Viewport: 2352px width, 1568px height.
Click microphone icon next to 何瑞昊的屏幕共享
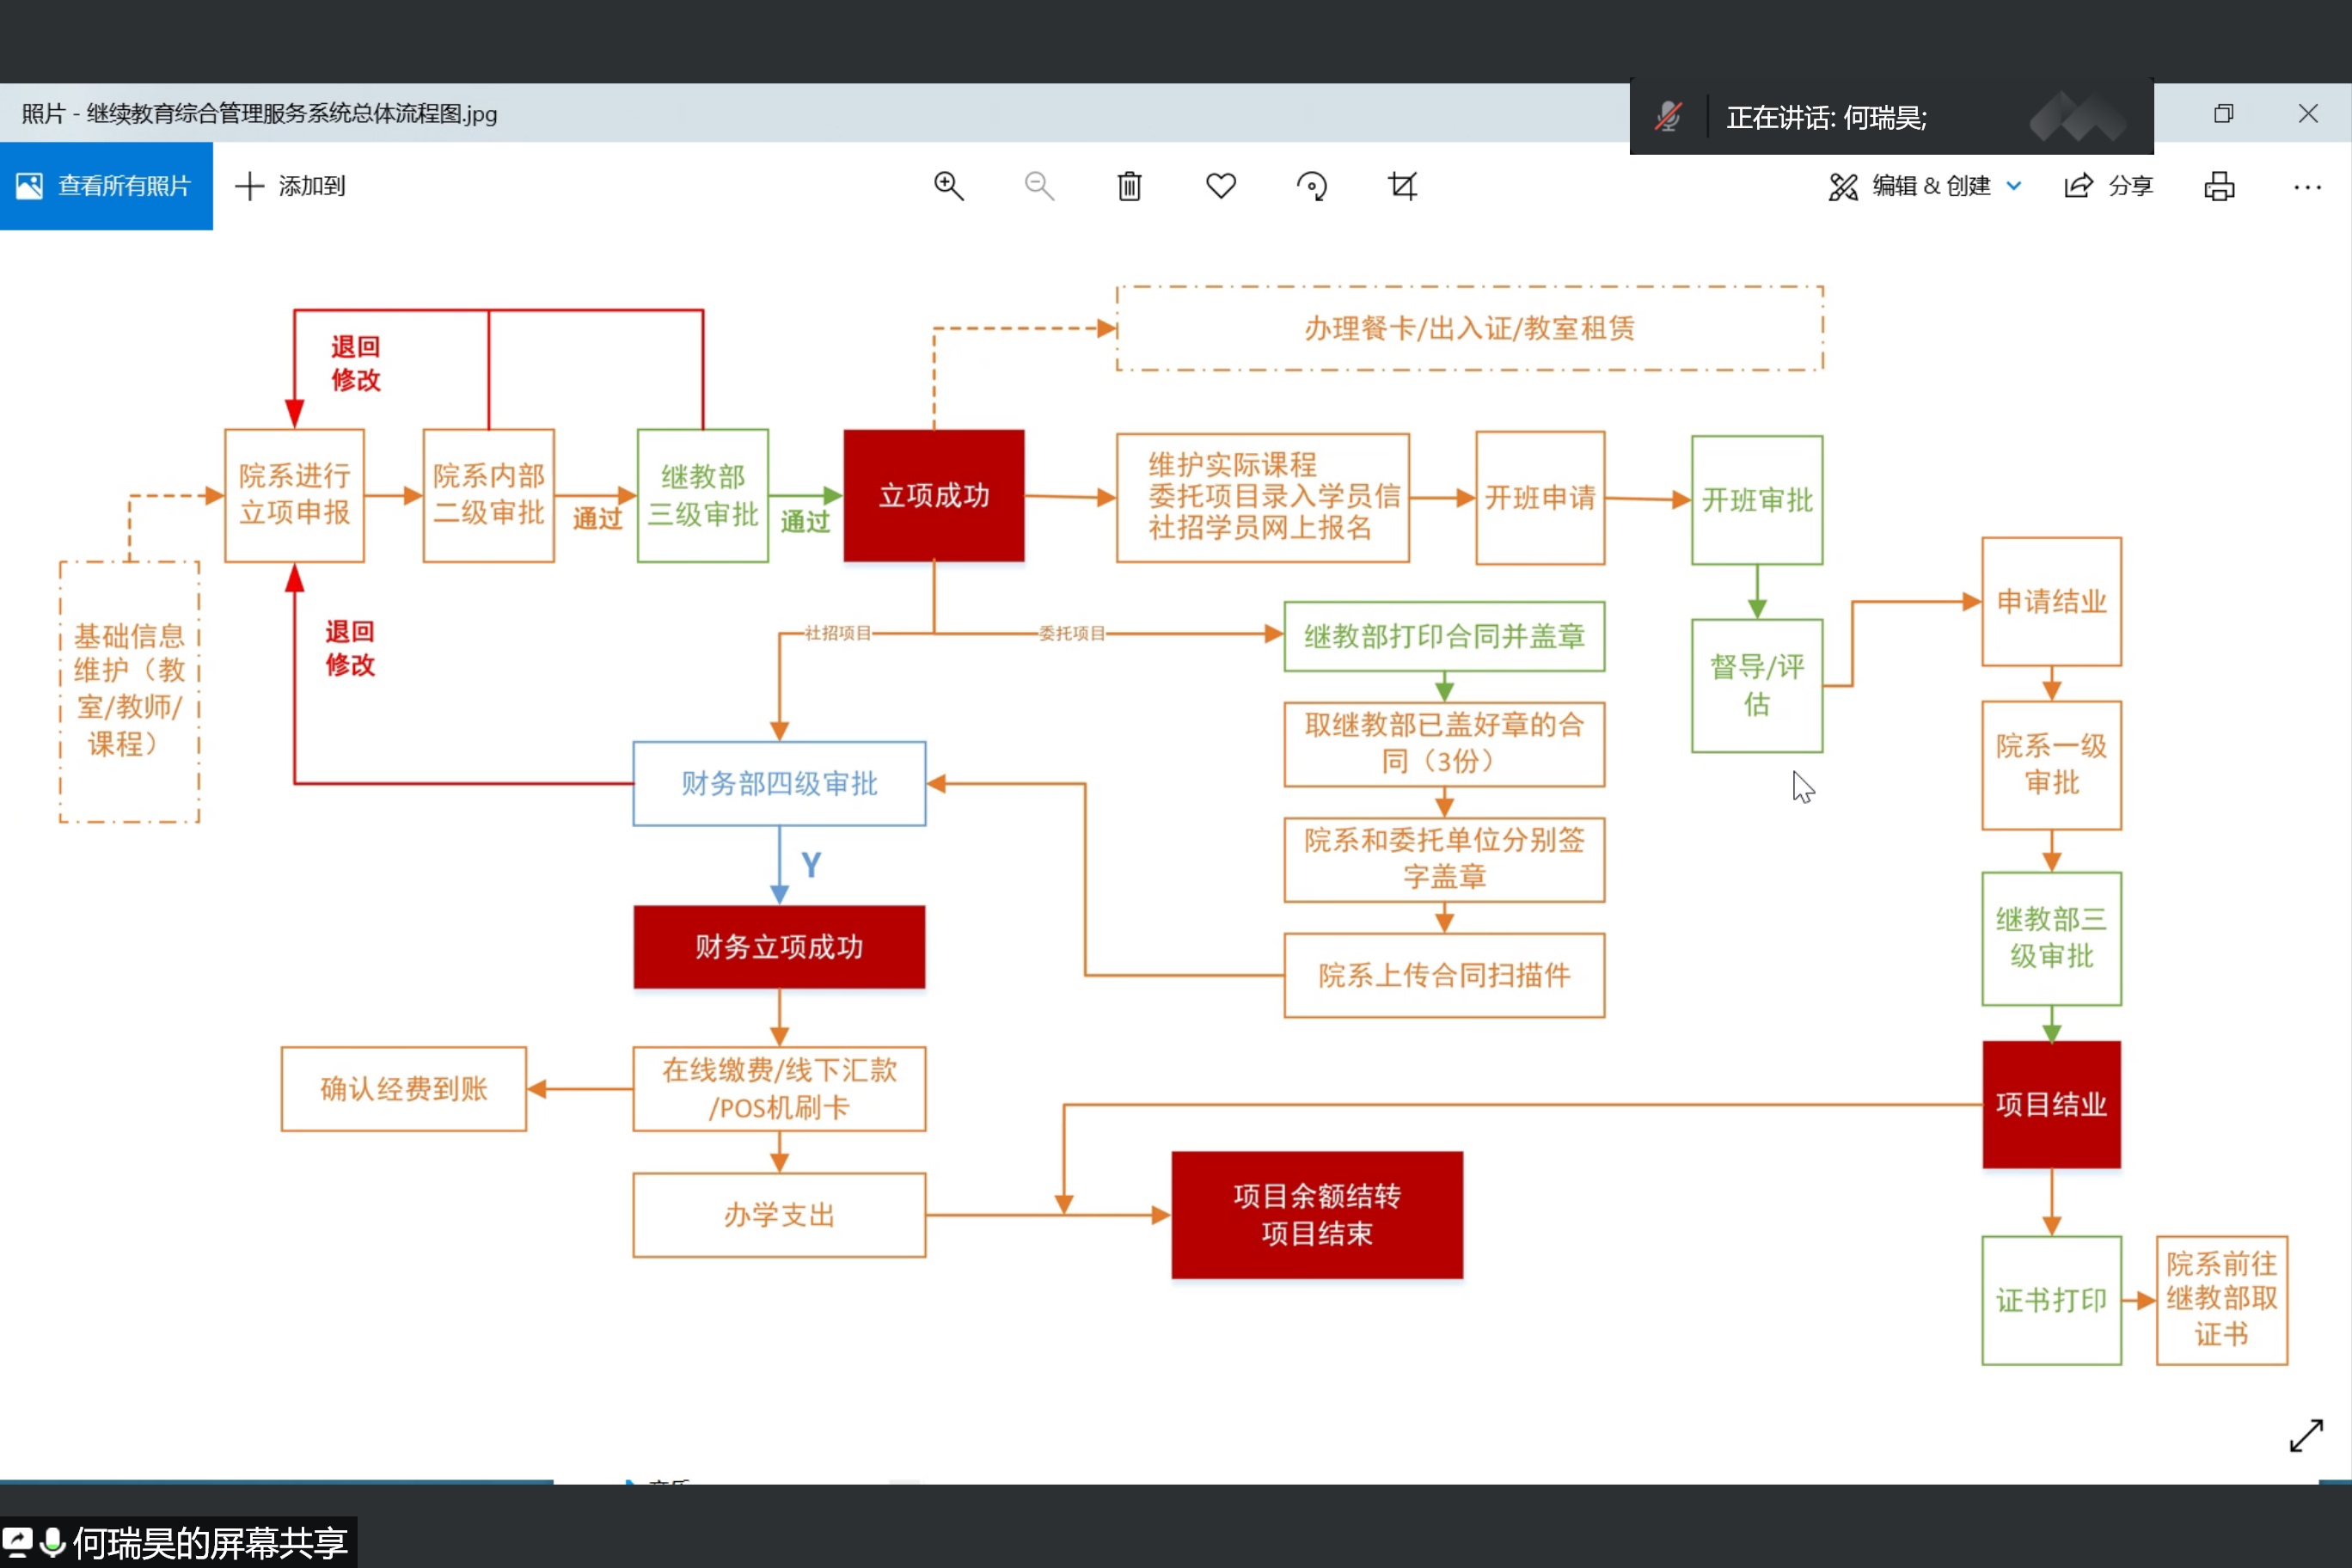tap(52, 1541)
